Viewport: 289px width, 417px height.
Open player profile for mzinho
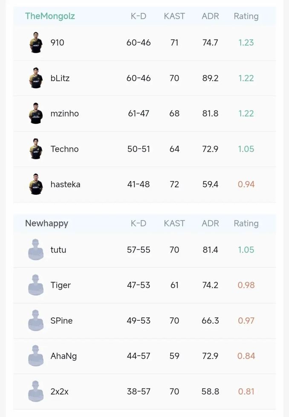click(64, 113)
